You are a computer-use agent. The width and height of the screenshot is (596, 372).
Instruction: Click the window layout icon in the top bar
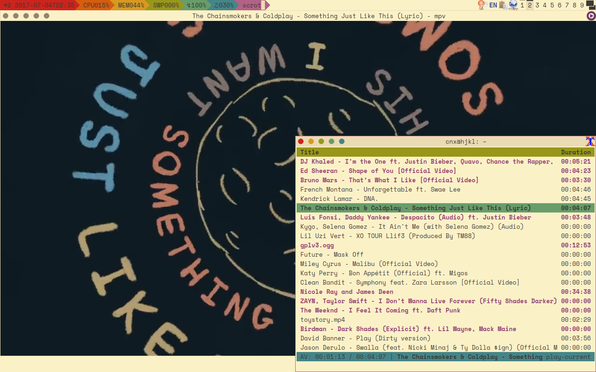(591, 5)
